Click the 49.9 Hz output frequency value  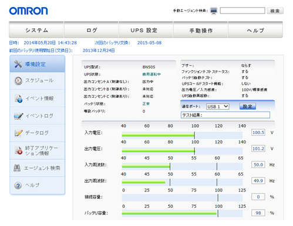click(258, 180)
